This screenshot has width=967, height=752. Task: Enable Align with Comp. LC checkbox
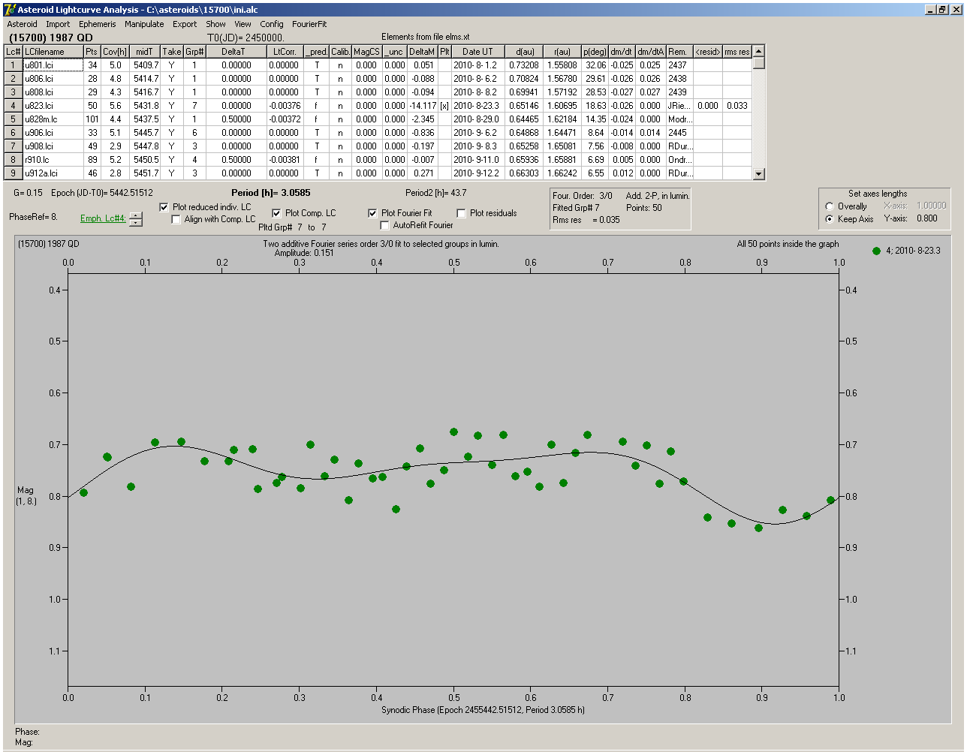pyautogui.click(x=176, y=219)
